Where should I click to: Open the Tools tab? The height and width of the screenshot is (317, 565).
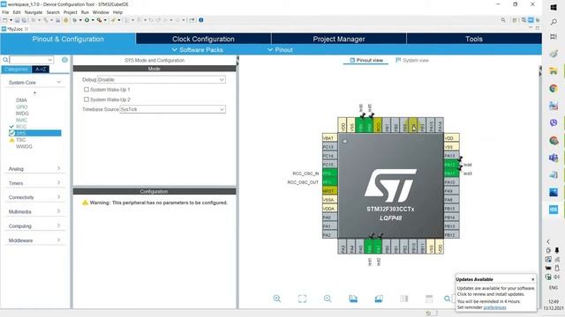point(474,39)
